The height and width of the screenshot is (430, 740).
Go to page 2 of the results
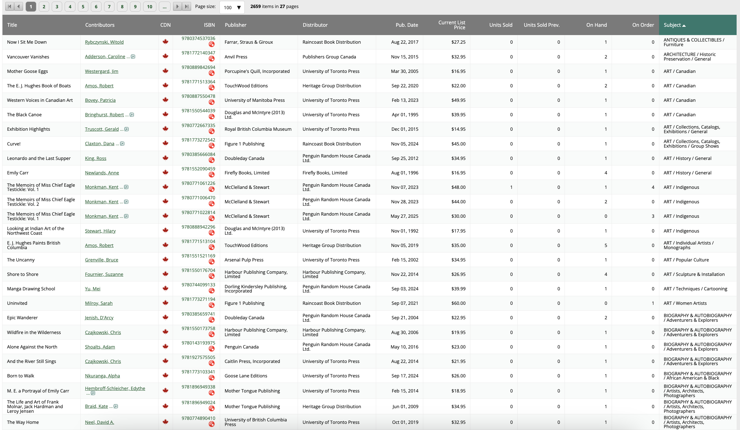click(44, 6)
